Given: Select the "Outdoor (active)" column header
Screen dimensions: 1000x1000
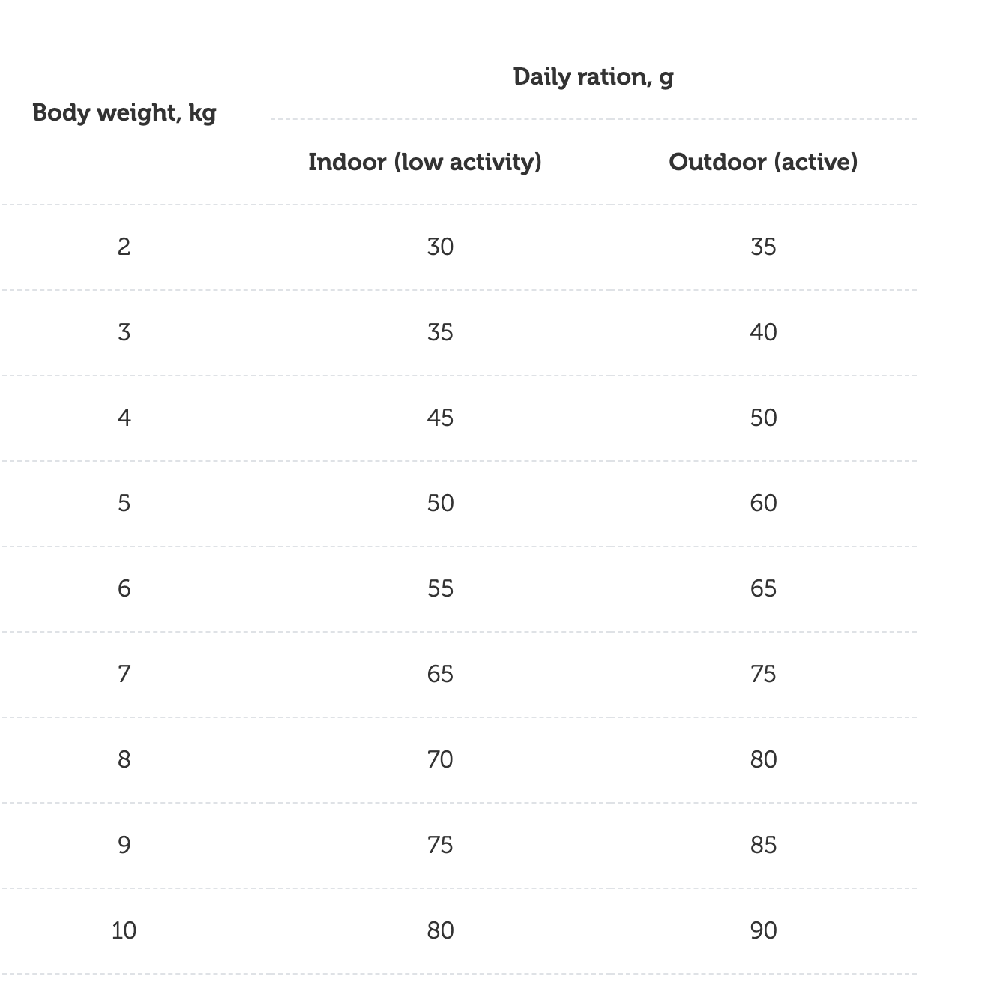Looking at the screenshot, I should click(x=763, y=162).
